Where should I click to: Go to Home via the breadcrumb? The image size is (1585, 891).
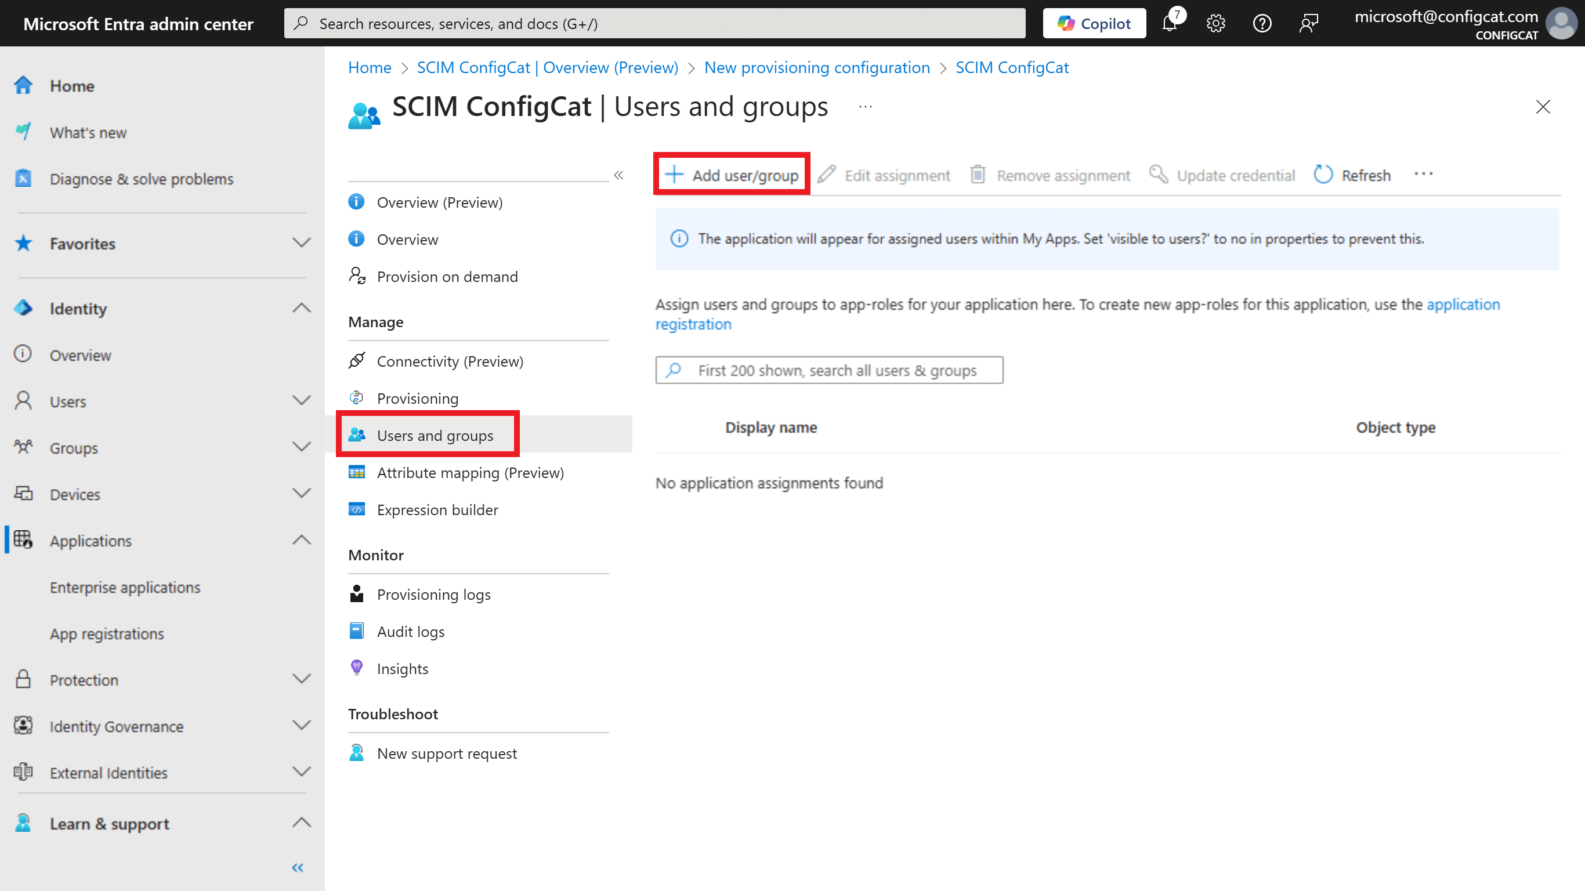tap(369, 68)
